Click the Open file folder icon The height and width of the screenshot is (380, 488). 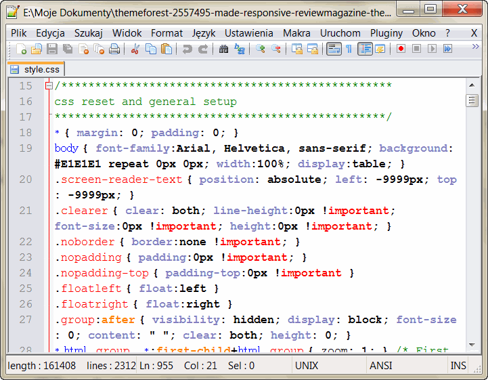point(37,49)
